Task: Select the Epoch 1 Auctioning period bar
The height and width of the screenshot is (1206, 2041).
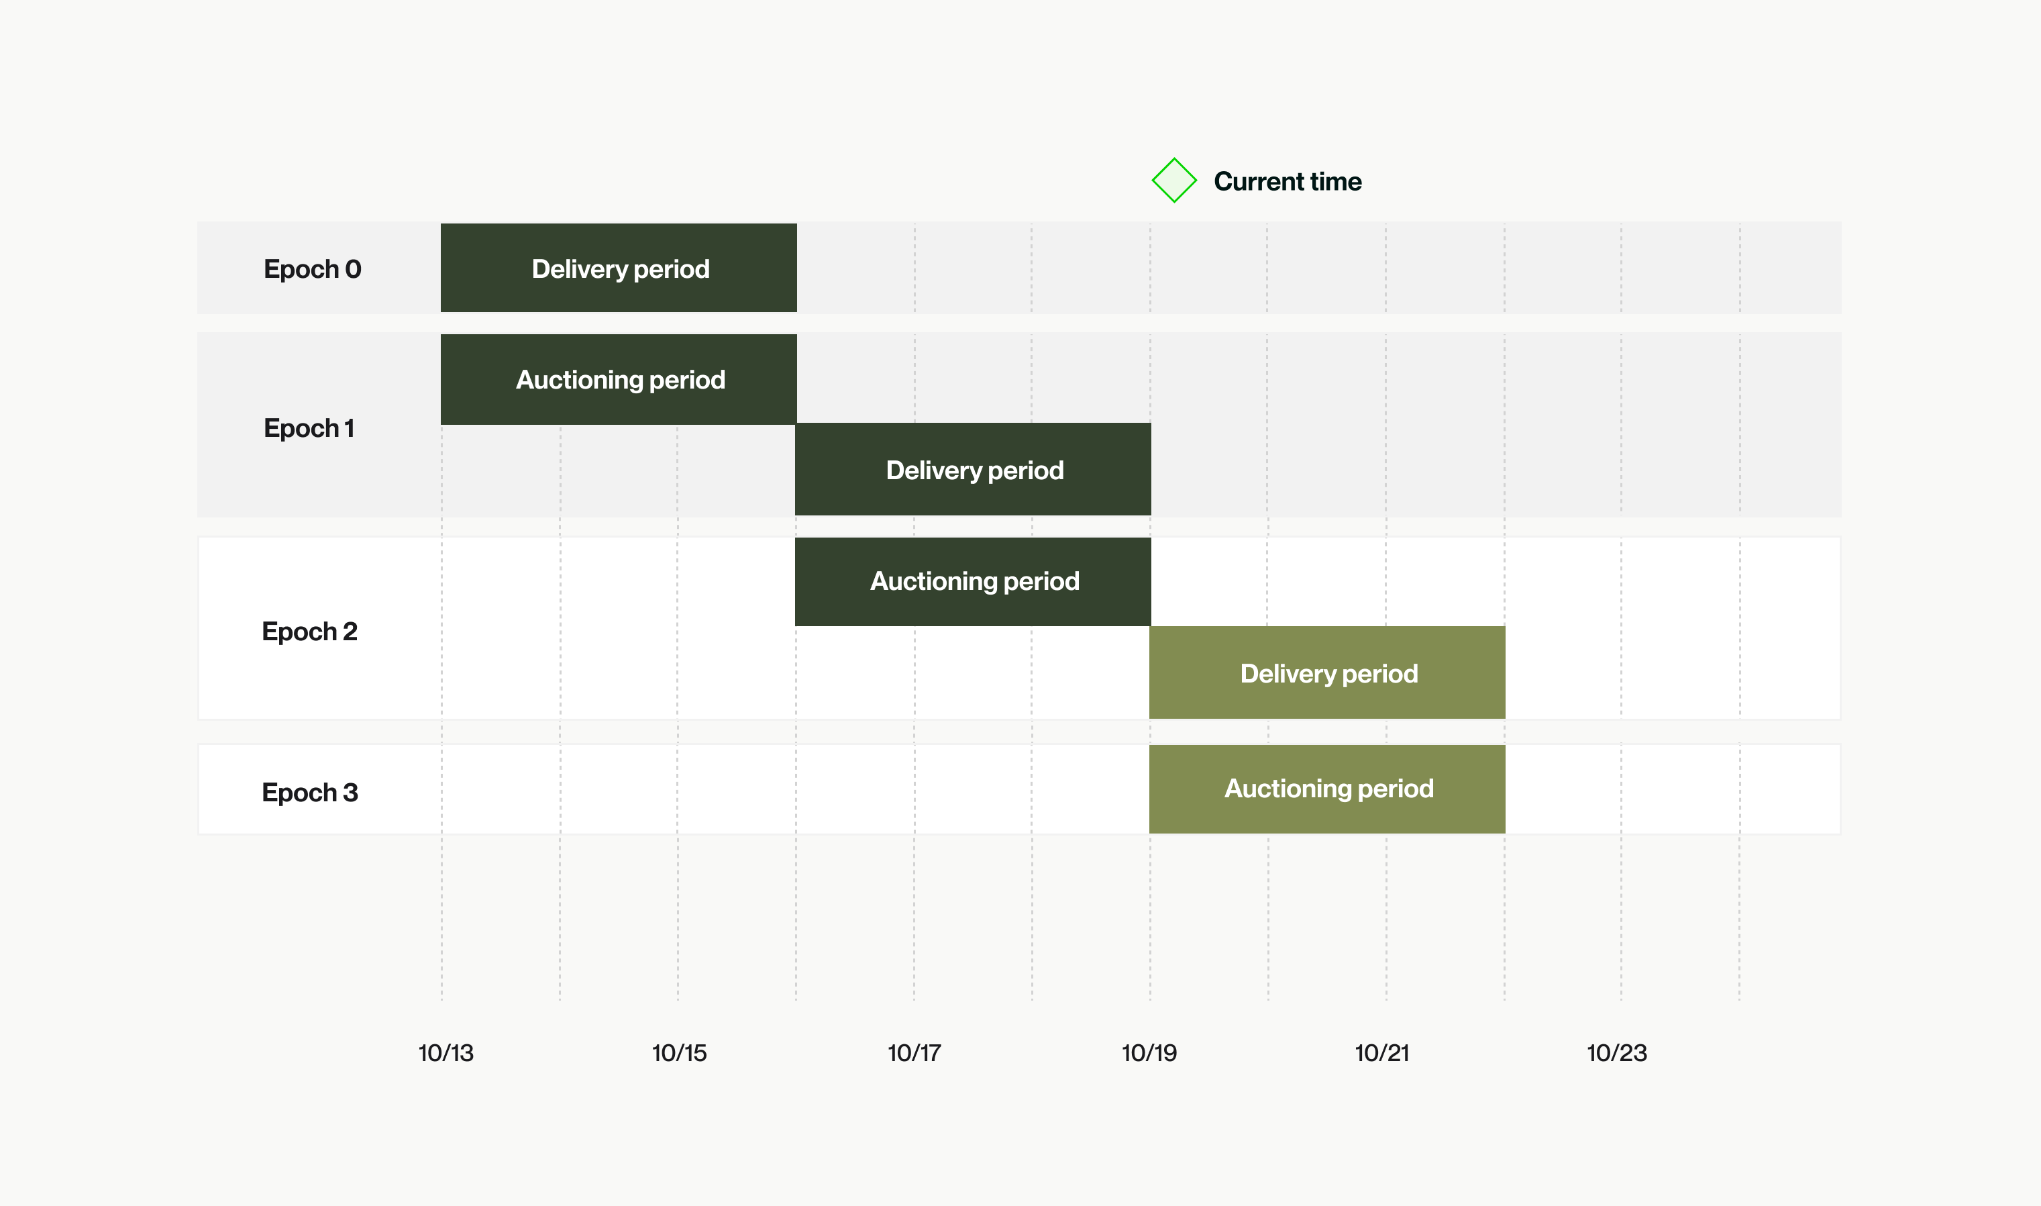Action: pyautogui.click(x=619, y=379)
